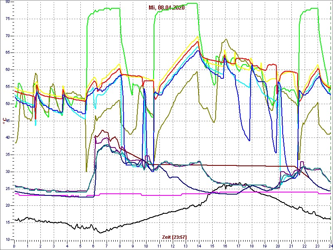Click hour 10 on the time axis
The image size is (333, 250).
click(146, 246)
